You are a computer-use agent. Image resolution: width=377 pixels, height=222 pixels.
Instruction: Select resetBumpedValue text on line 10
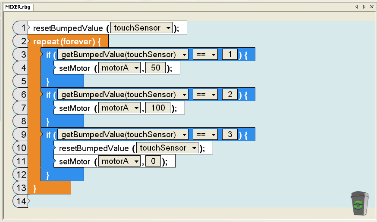coord(94,148)
